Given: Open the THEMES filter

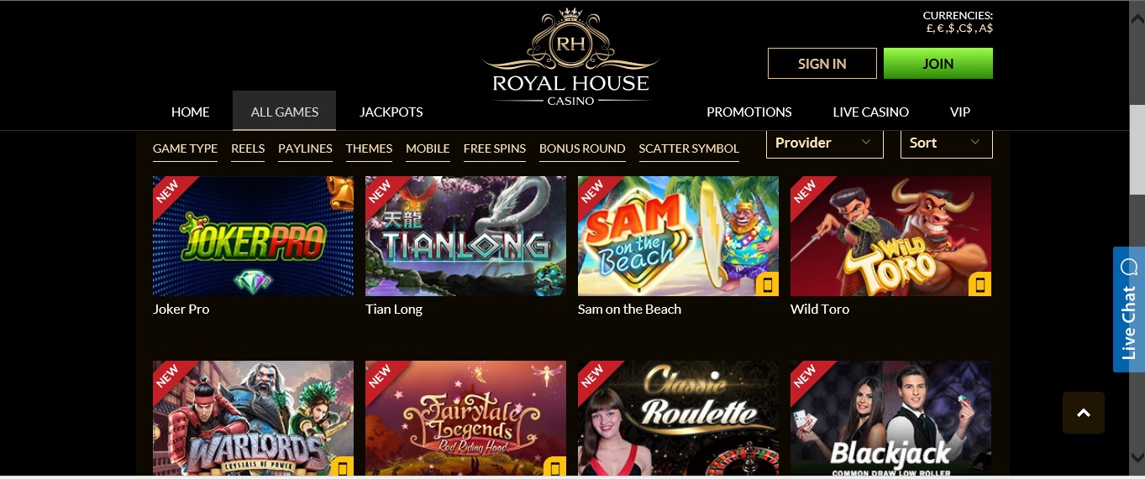Looking at the screenshot, I should tap(369, 148).
